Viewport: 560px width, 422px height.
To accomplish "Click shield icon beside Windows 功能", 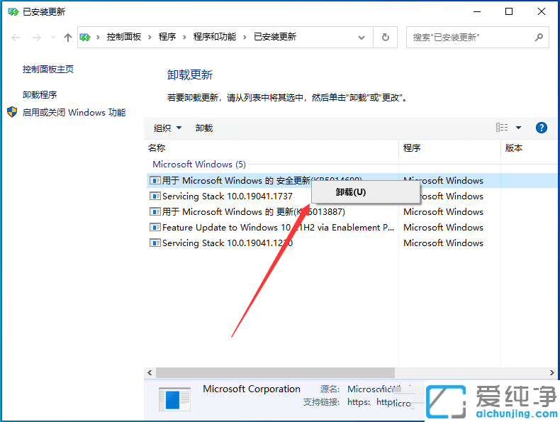I will (12, 112).
